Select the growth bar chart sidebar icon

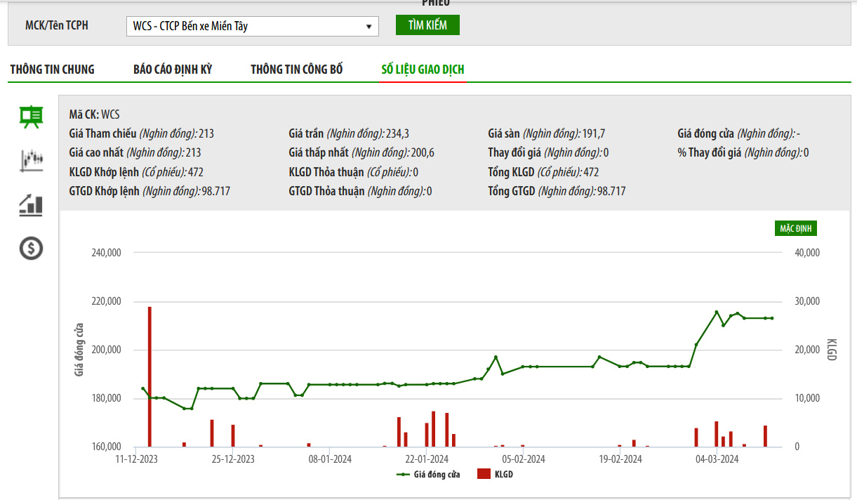pos(31,204)
